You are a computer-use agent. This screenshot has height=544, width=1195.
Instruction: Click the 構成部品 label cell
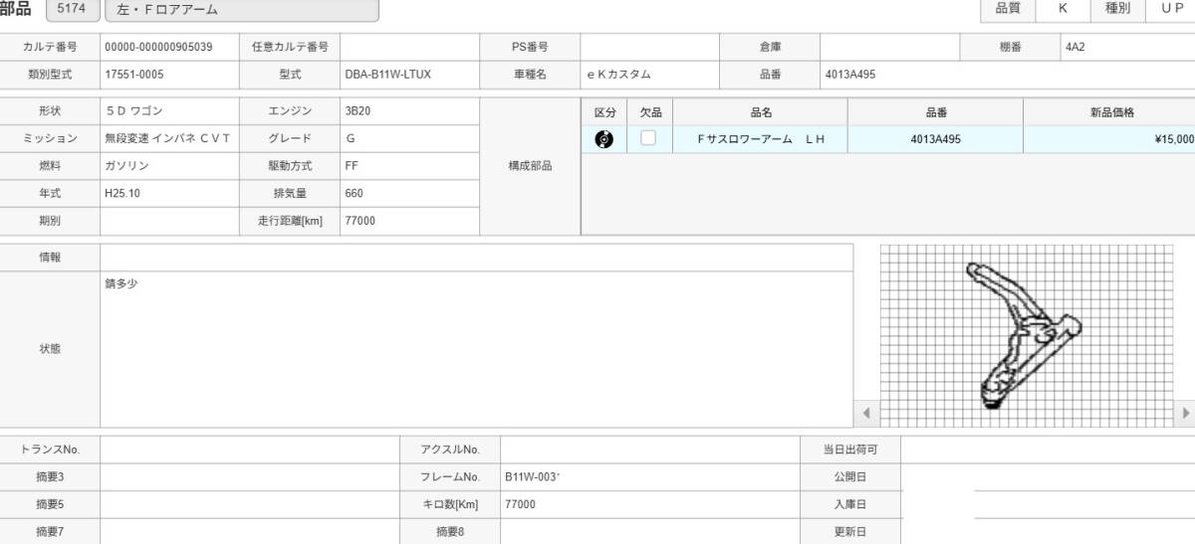[530, 166]
